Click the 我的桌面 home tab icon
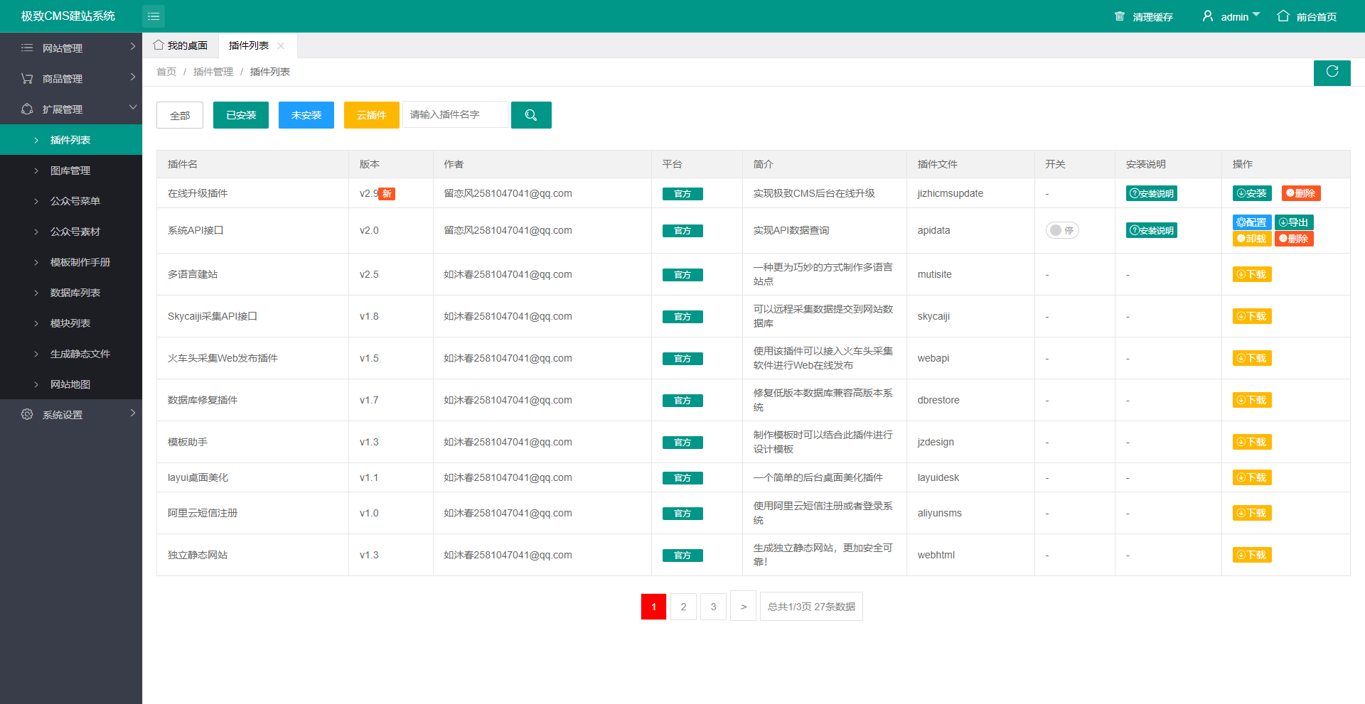The image size is (1365, 704). 159,45
